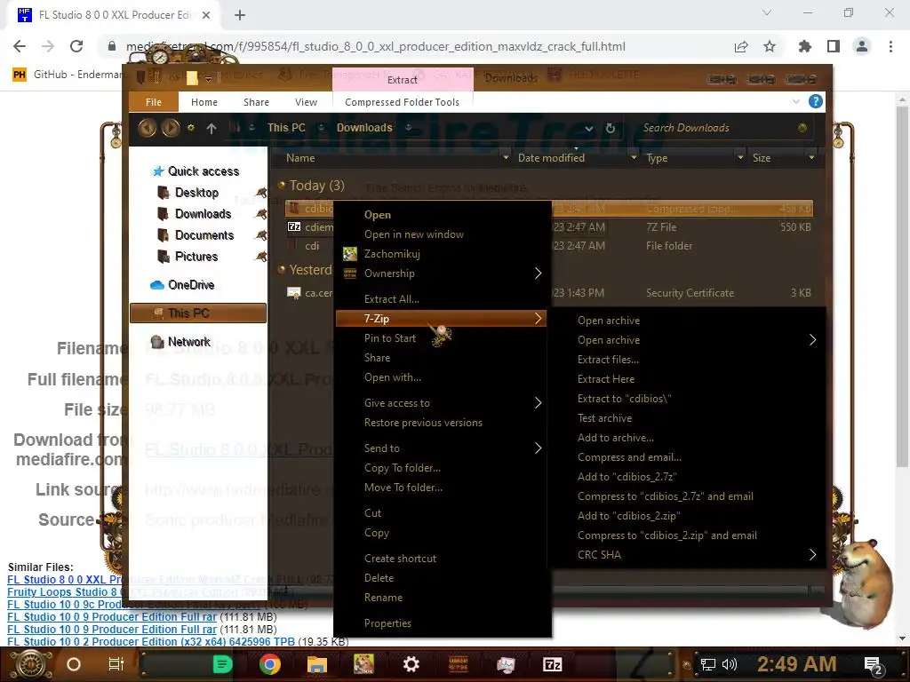This screenshot has width=910, height=682.
Task: Open Explorer help question mark icon
Action: [816, 101]
